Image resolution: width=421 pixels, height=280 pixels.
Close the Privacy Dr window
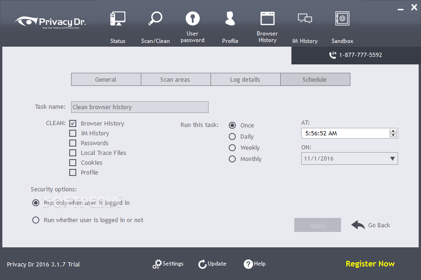tap(414, 7)
